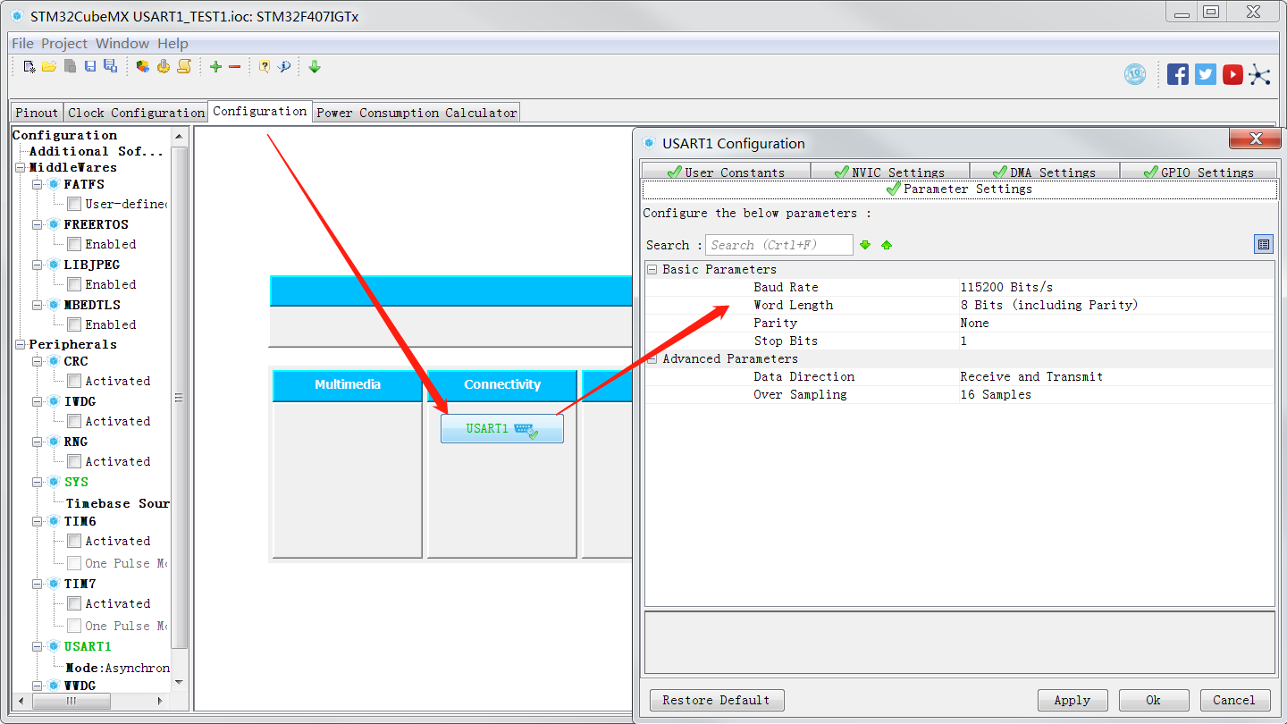Activate the IWDG checkbox
Screen dimensions: 1287x724
point(74,421)
